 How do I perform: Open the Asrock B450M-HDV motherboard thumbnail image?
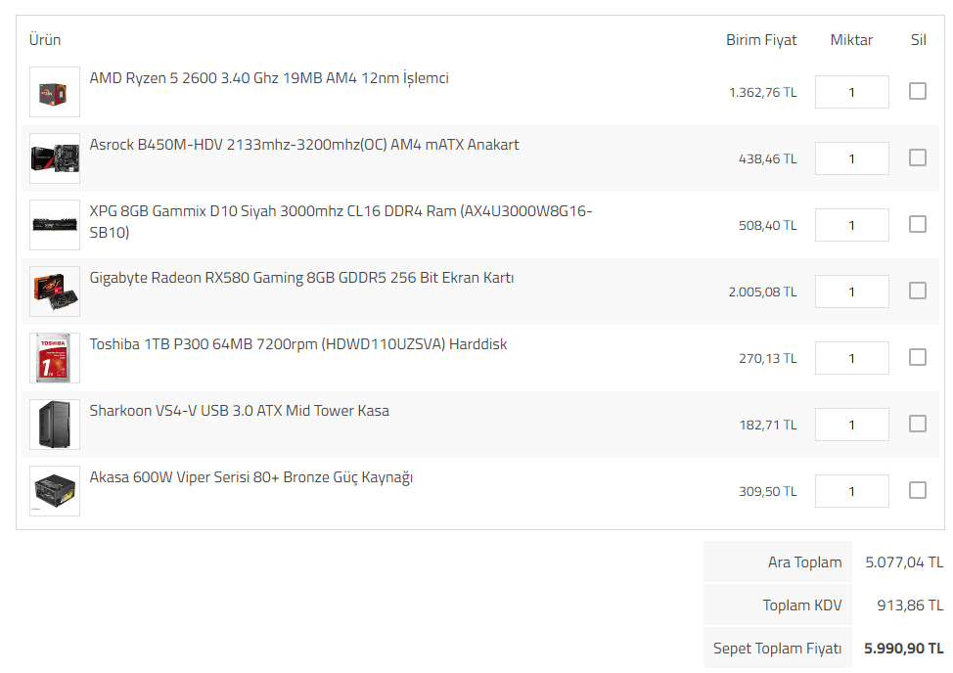55,158
